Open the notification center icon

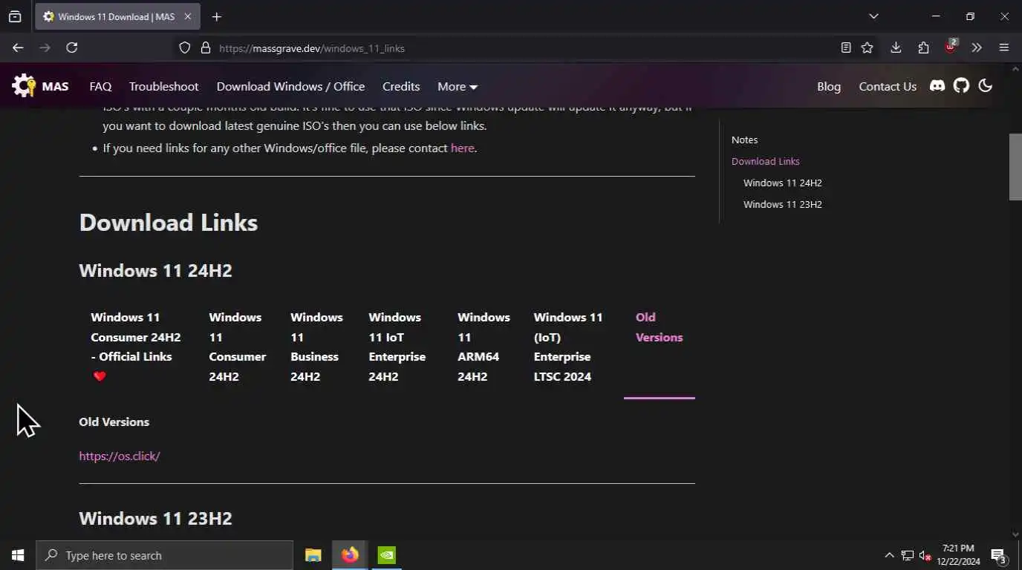999,555
